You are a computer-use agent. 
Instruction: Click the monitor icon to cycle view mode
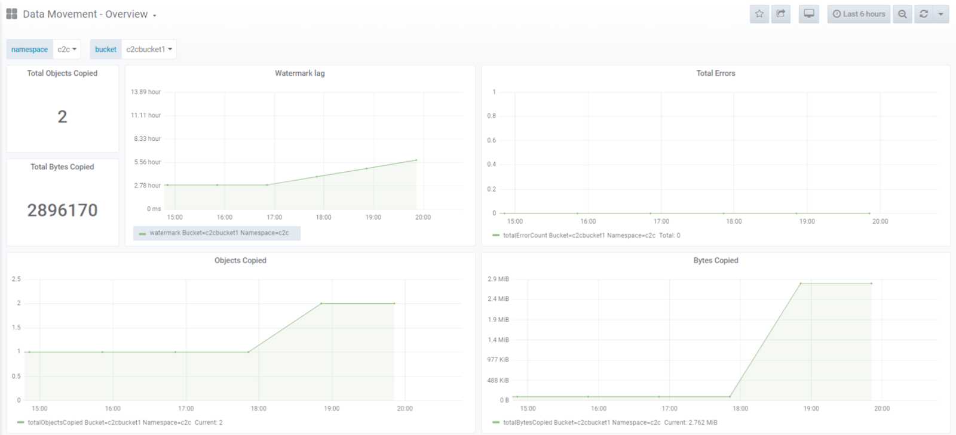click(x=808, y=14)
